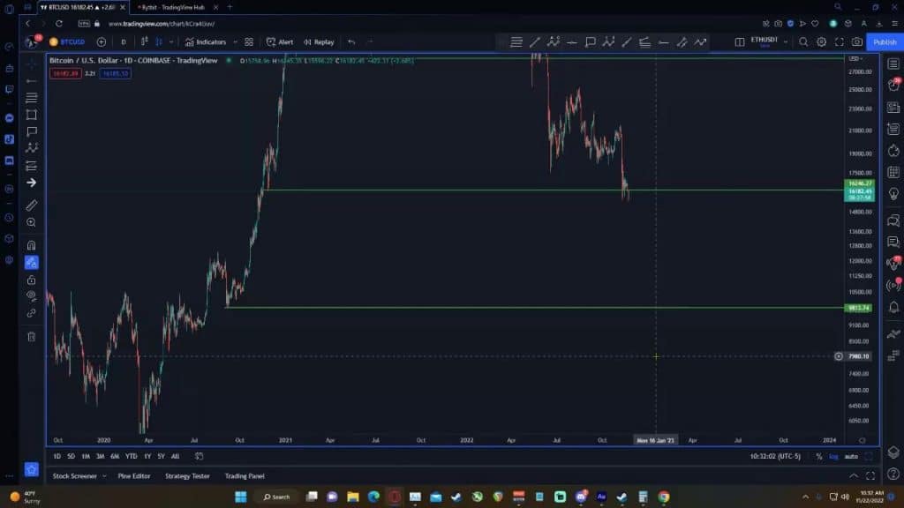Image resolution: width=904 pixels, height=508 pixels.
Task: Take a chart snapshot with camera icon
Action: click(856, 41)
